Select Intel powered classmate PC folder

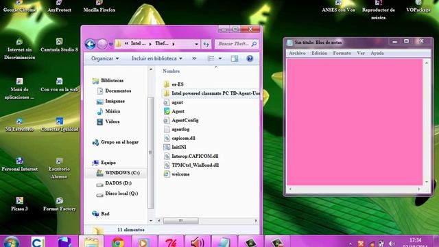pos(211,93)
